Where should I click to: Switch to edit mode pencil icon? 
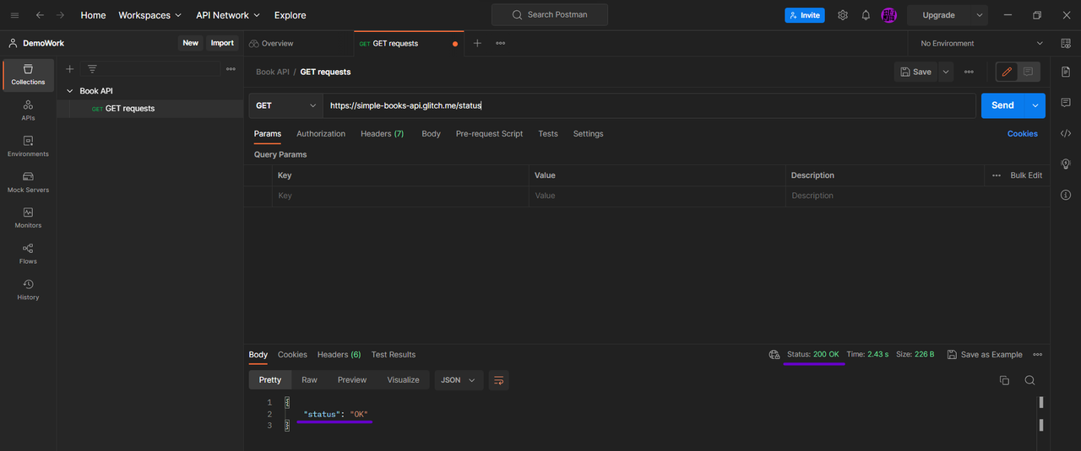pyautogui.click(x=1007, y=72)
